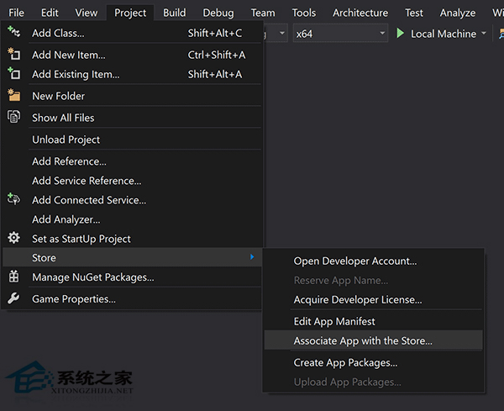Select the Store submenu entry
504x411 pixels.
(x=132, y=257)
